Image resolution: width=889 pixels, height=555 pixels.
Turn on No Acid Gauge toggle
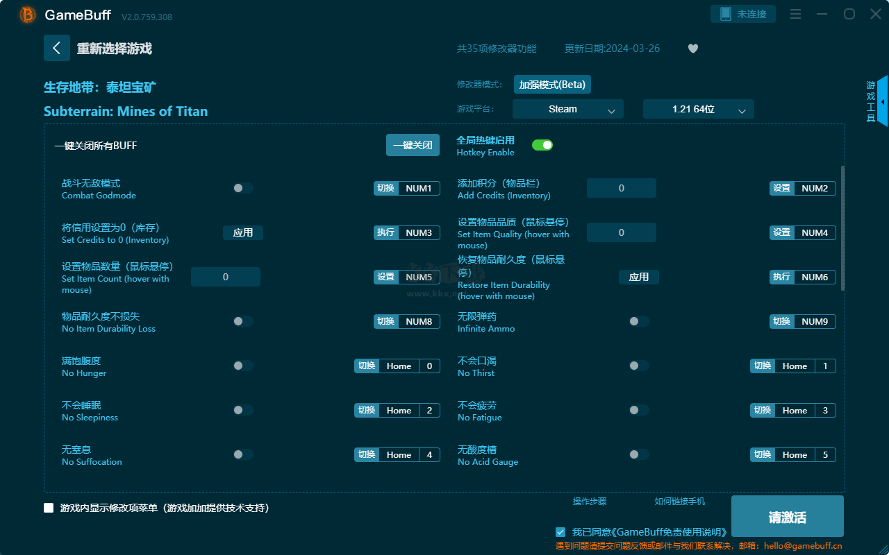tap(638, 454)
